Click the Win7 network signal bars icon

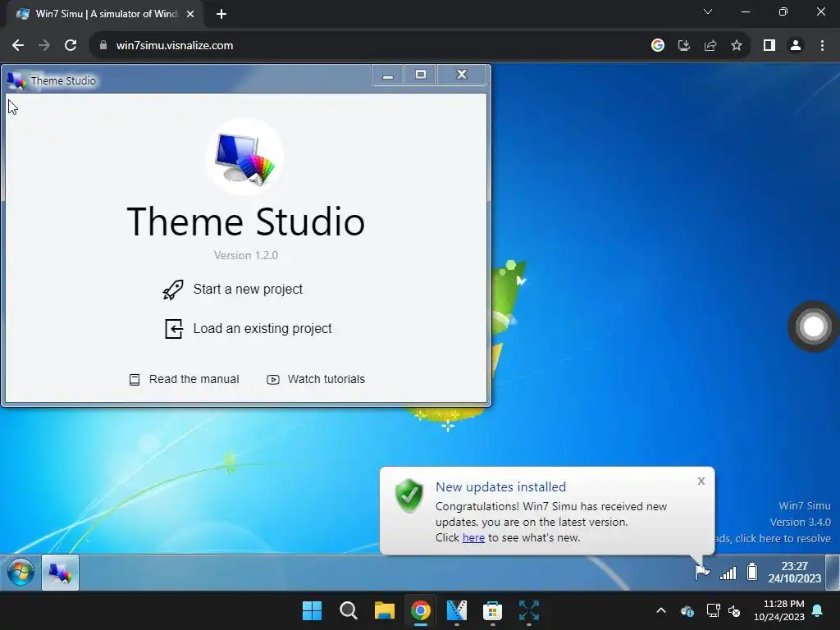pyautogui.click(x=728, y=573)
